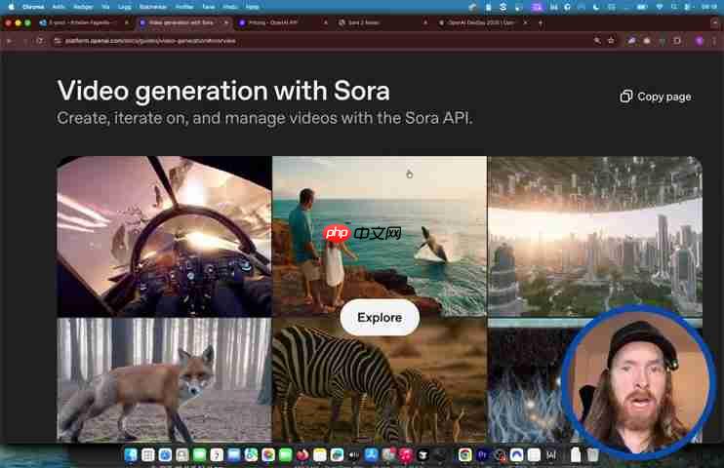Open the purple profile avatar in Chrome toolbar
Viewport: 724px width, 468px height.
click(700, 41)
